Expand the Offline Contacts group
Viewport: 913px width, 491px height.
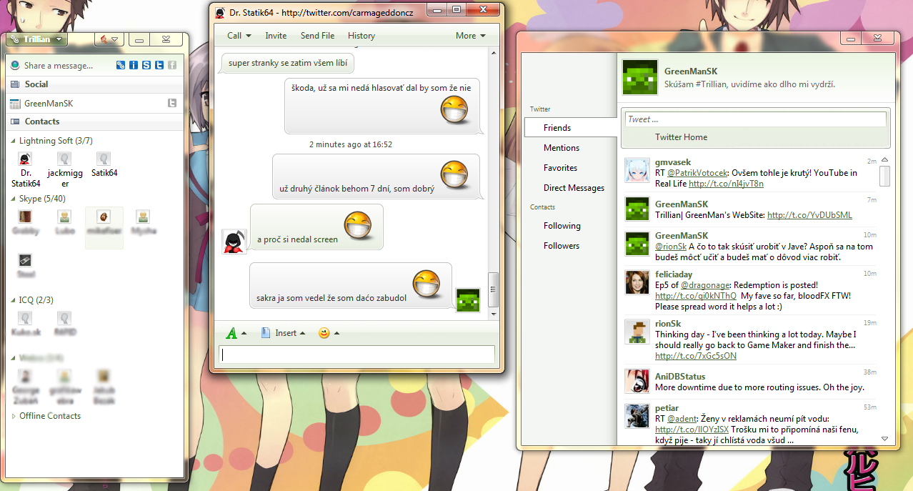click(14, 416)
